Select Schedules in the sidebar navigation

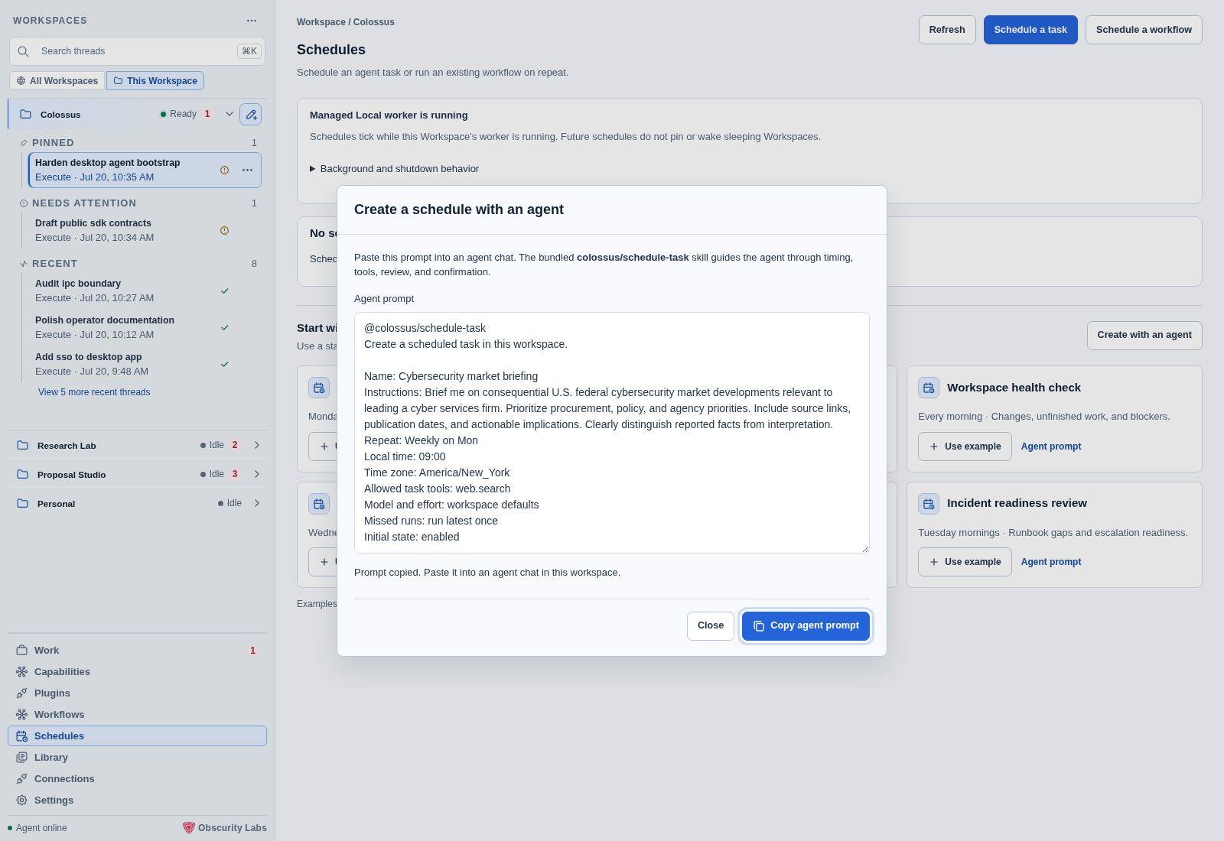tap(137, 736)
